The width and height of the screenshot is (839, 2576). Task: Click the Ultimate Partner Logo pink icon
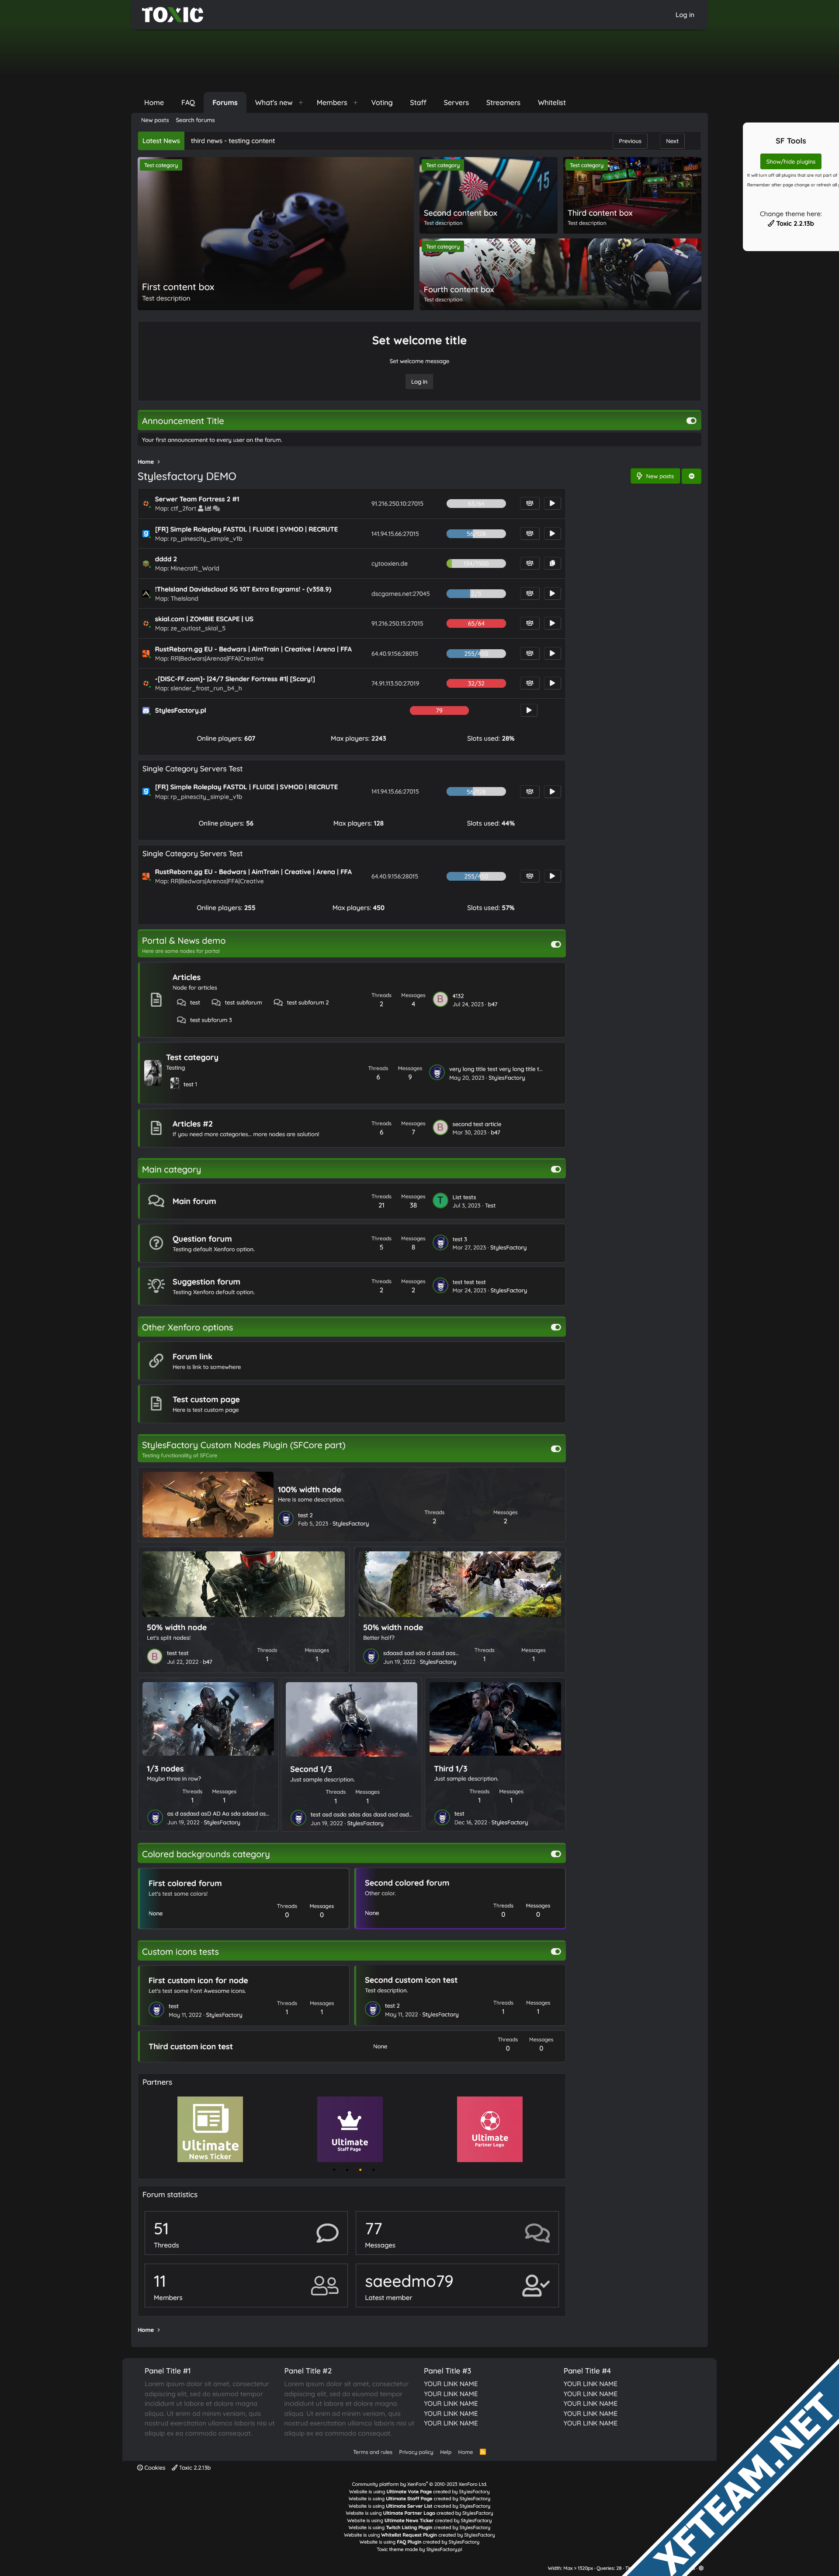coord(489,2129)
